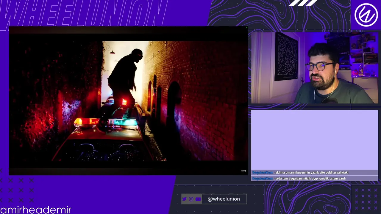The image size is (381, 214).
Task: Click the streamer webcam feed
Action: tap(315, 68)
